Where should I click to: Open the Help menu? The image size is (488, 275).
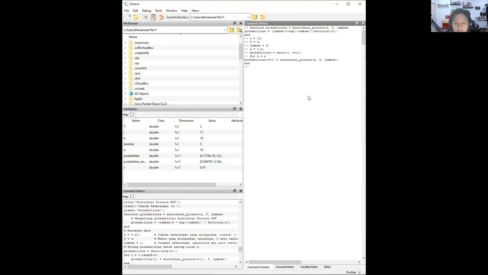tap(184, 11)
